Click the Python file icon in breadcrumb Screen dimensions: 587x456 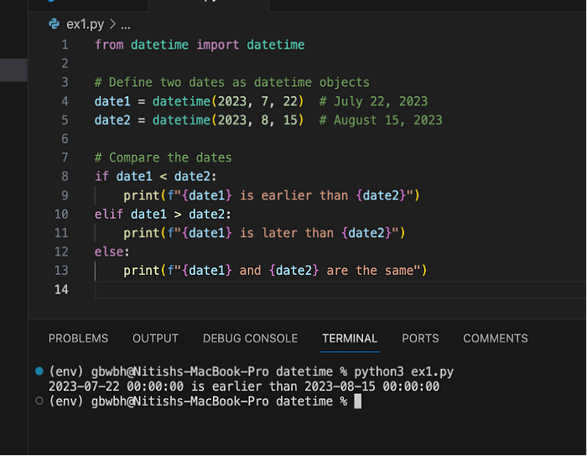pyautogui.click(x=55, y=24)
